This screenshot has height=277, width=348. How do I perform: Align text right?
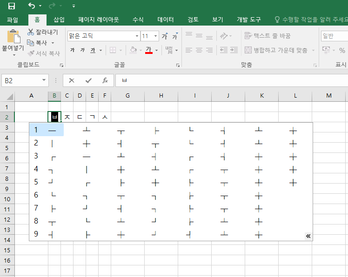209,50
